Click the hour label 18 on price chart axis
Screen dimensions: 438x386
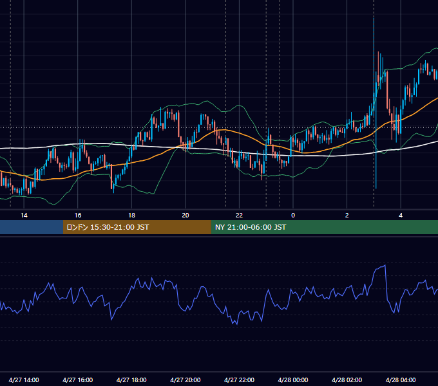tap(131, 215)
